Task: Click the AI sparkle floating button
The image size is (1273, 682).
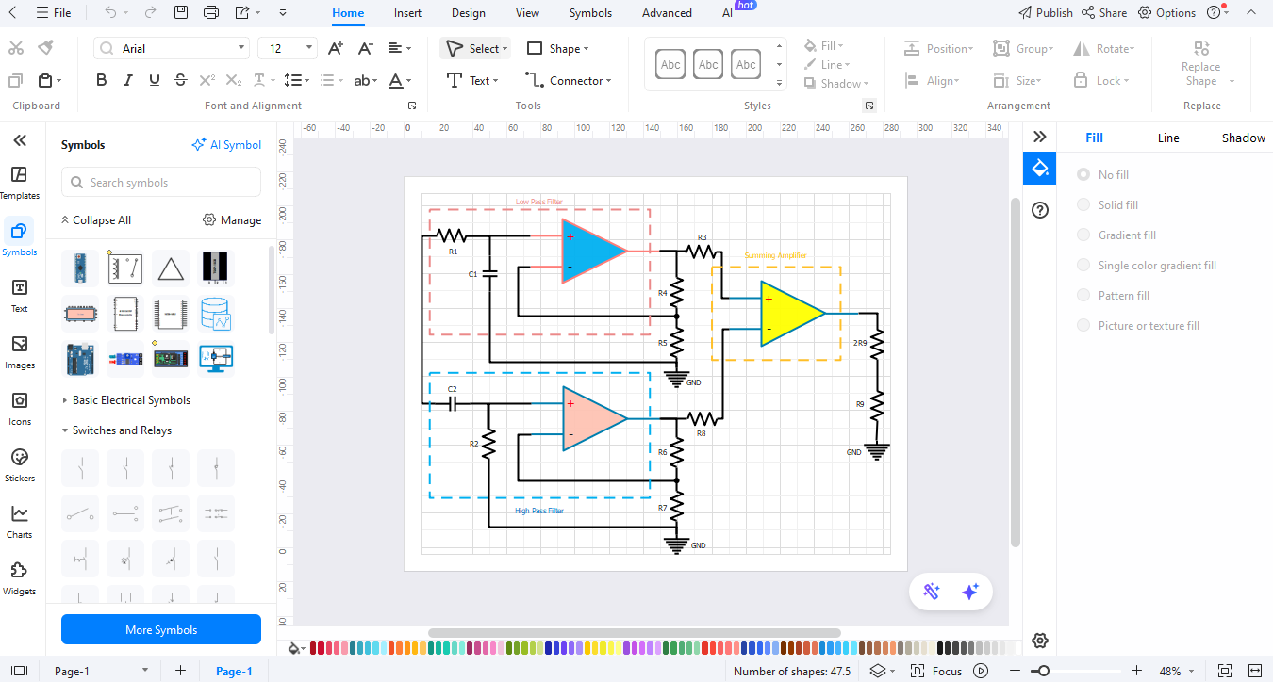Action: (x=970, y=592)
